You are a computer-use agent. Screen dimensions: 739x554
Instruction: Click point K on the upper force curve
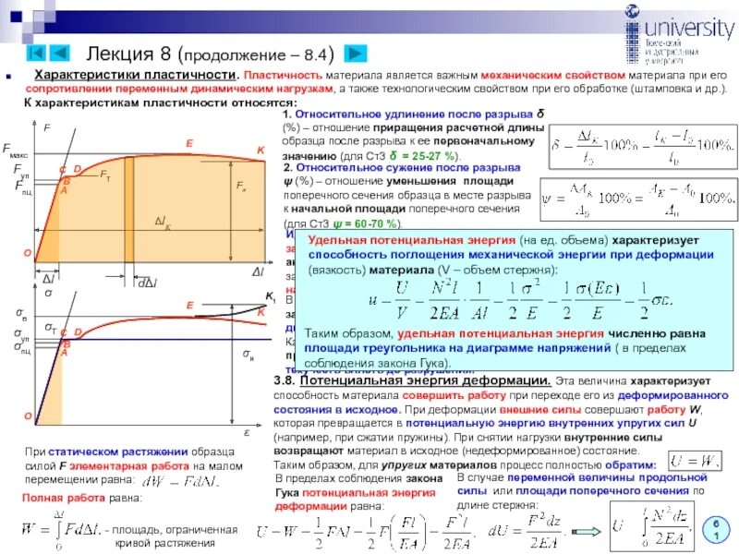pyautogui.click(x=260, y=151)
